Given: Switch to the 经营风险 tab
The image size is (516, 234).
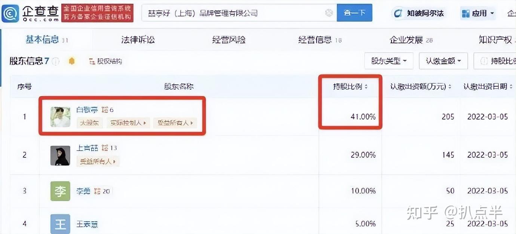Looking at the screenshot, I should 229,40.
